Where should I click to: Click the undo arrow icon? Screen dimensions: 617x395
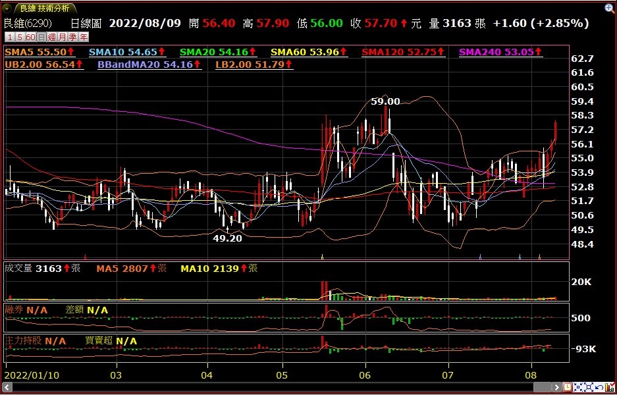[x=599, y=387]
